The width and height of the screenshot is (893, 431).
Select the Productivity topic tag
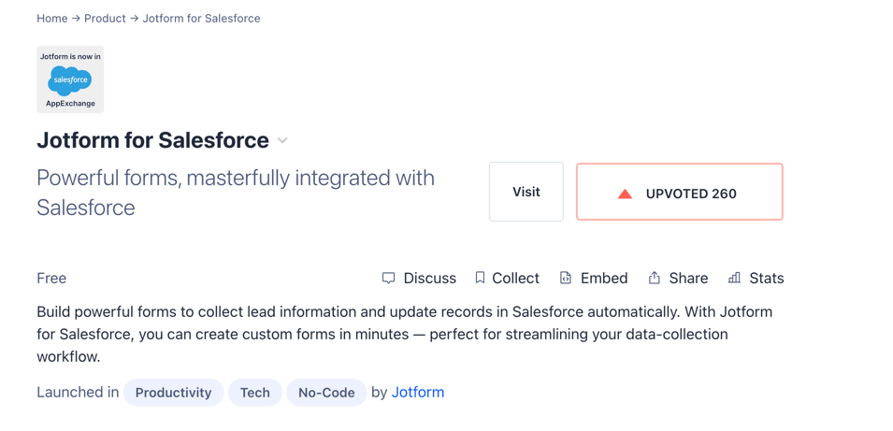coord(173,393)
